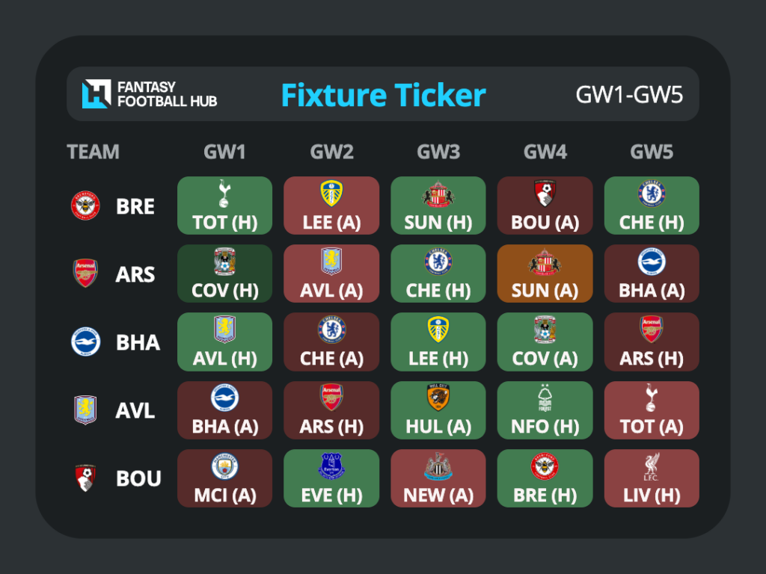Click the dark green COV (H) cell
Viewport: 766px width, 574px height.
(x=224, y=274)
